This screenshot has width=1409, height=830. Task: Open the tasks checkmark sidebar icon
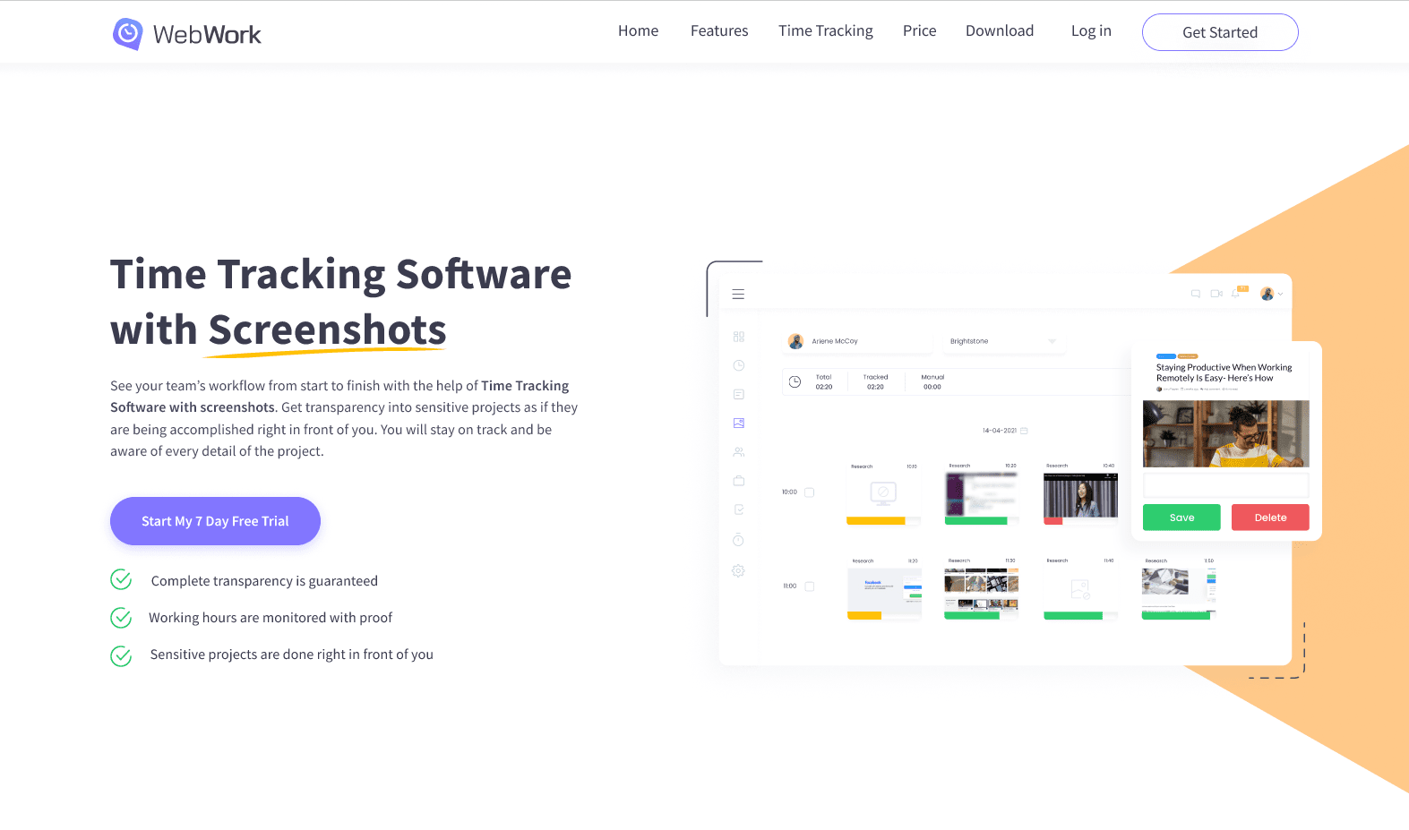coord(739,509)
